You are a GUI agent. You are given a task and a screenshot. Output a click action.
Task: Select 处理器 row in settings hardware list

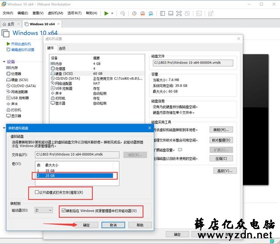coord(97,69)
